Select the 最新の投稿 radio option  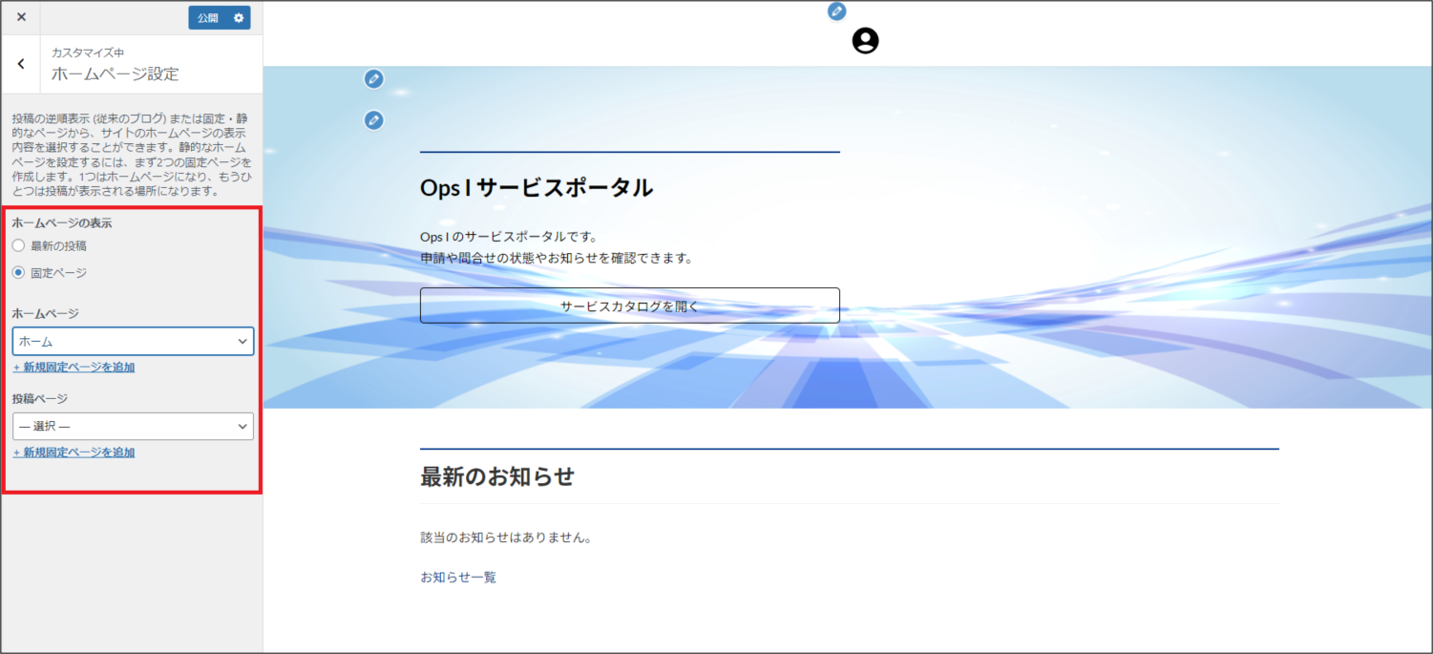tap(18, 245)
